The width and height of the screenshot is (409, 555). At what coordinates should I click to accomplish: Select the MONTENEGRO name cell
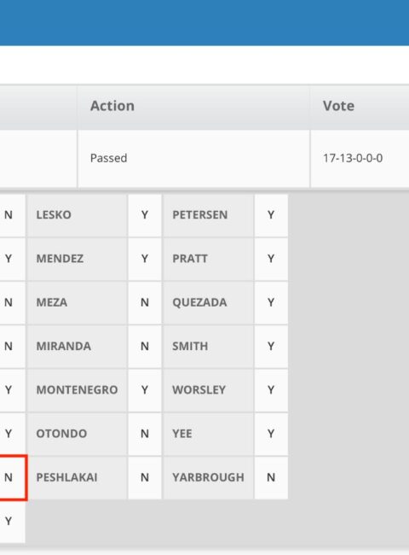[77, 390]
